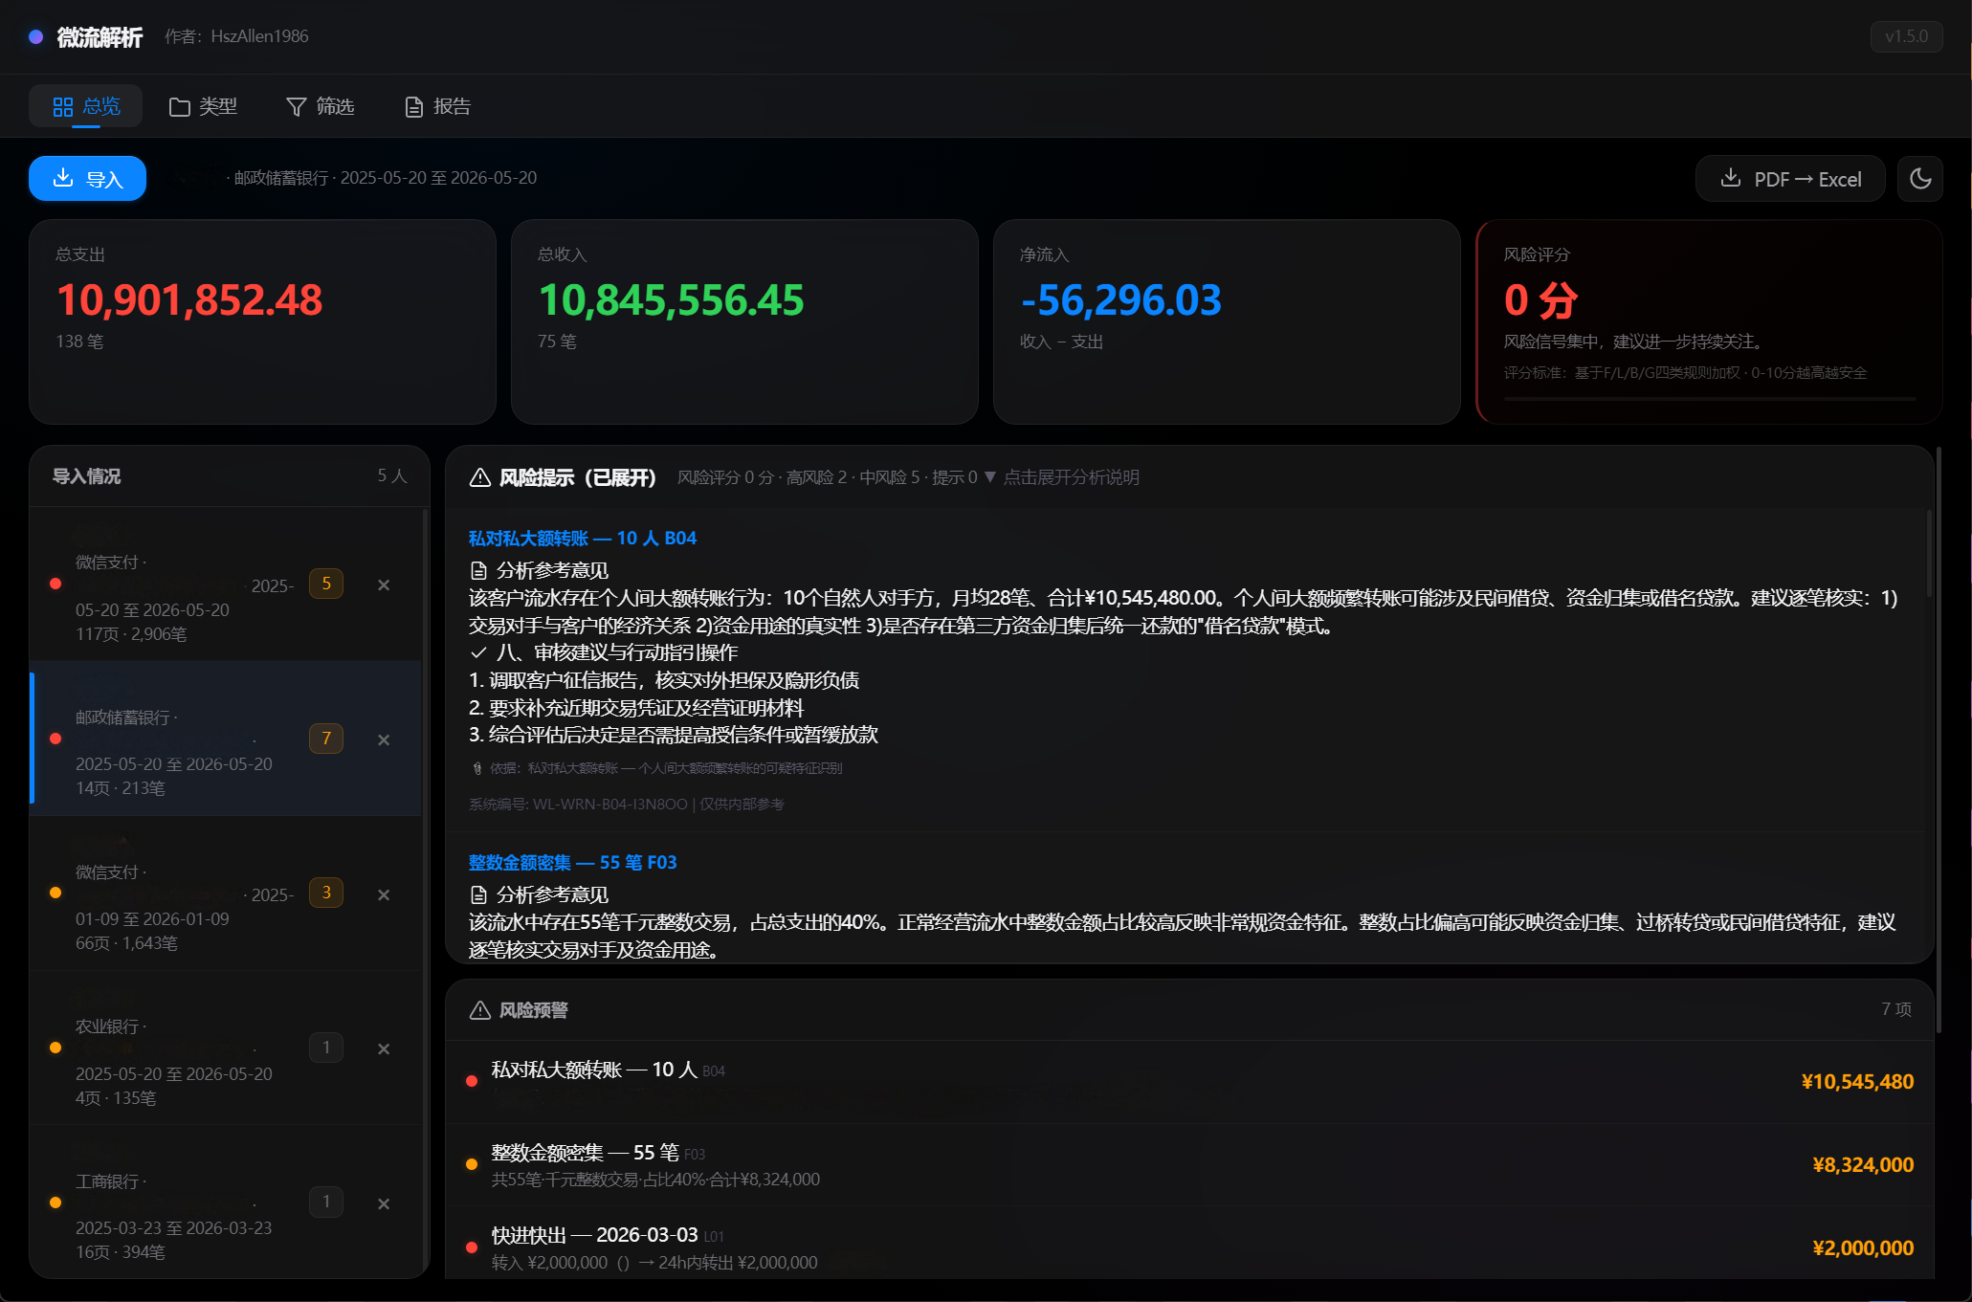1972x1302 pixels.
Task: Click the warning triangle icon beside 风险提示
Action: (480, 477)
